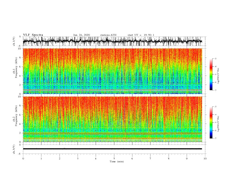
Task: Click the time axis tick label "9"
Action: (187, 159)
